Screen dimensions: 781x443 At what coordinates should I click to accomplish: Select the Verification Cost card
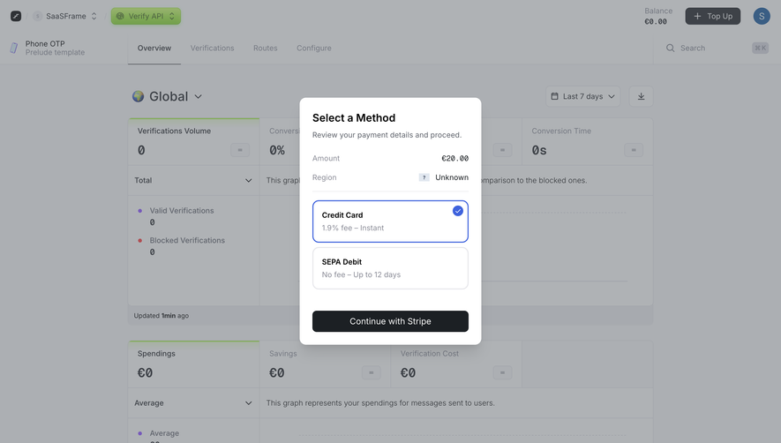tap(456, 364)
